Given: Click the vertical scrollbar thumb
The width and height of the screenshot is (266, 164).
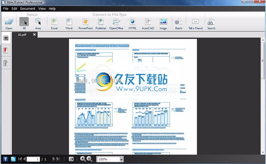Looking at the screenshot, I should tap(263, 61).
